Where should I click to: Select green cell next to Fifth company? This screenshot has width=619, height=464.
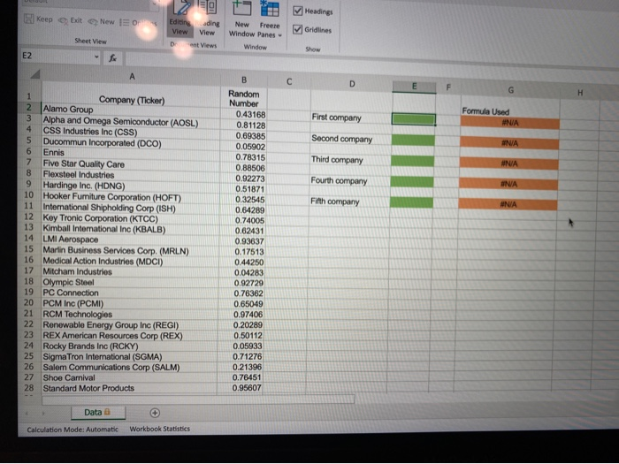point(411,202)
